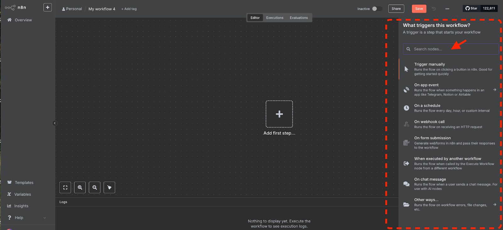This screenshot has width=503, height=230.
Task: Click the tidy up workflow icon
Action: (x=109, y=187)
